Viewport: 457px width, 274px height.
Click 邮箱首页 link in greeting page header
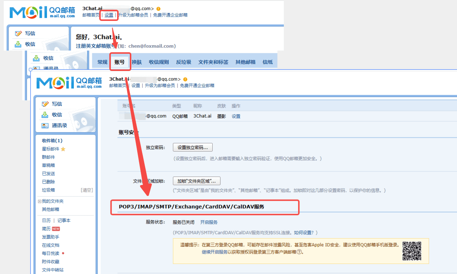[x=91, y=15]
